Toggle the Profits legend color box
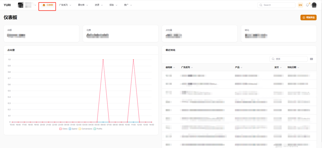This screenshot has width=322, height=148. point(94,129)
